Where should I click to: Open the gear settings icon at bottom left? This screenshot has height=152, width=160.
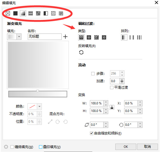6,147
